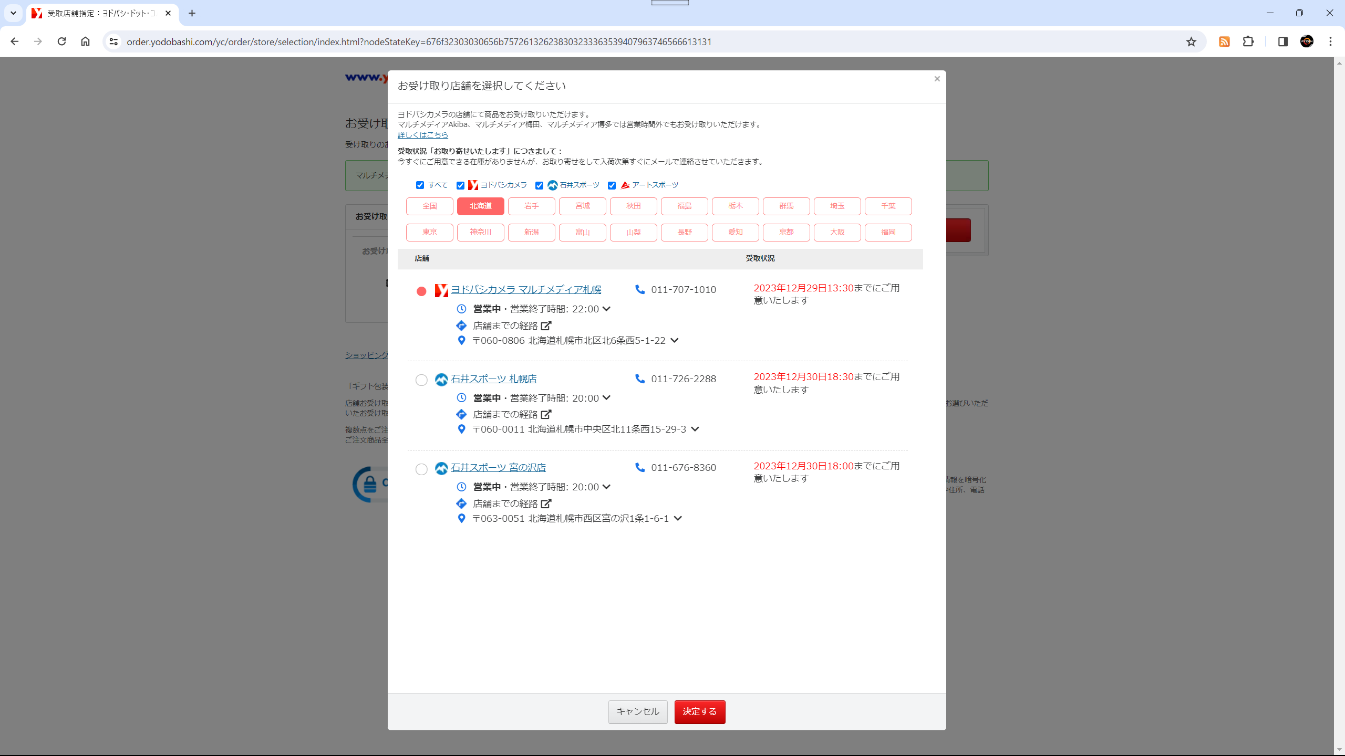Click directions icon for 石井スポーツ 札幌店
The height and width of the screenshot is (756, 1345).
461,414
